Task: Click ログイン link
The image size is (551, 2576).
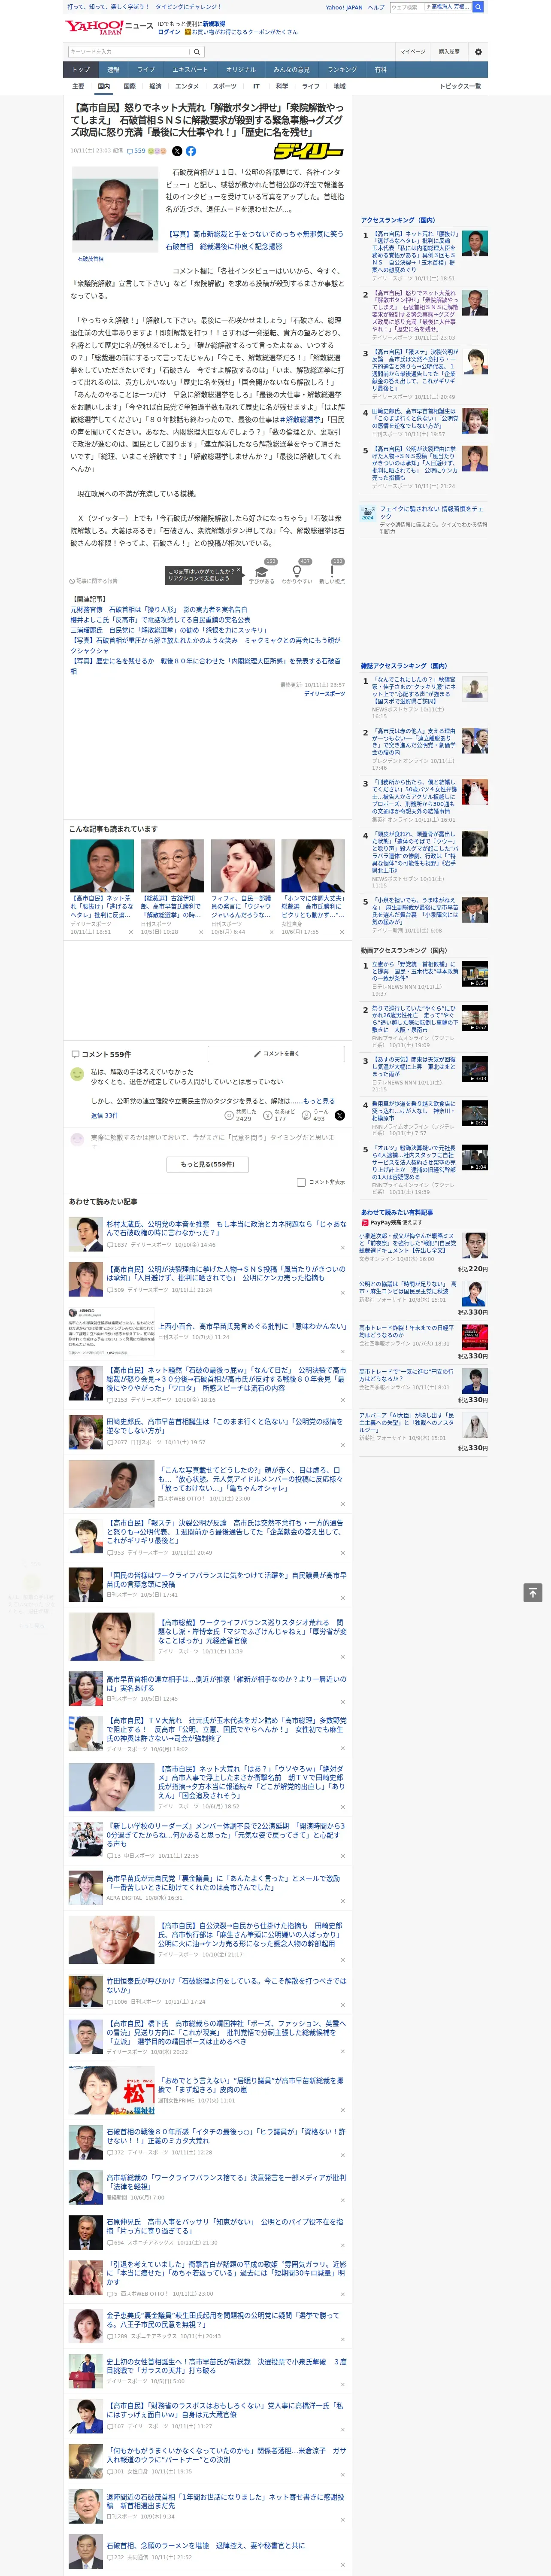Action: coord(169,32)
